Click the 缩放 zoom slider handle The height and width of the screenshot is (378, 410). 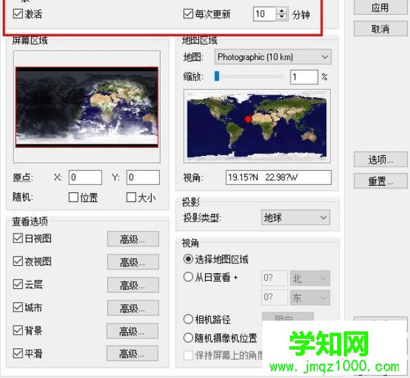(216, 76)
